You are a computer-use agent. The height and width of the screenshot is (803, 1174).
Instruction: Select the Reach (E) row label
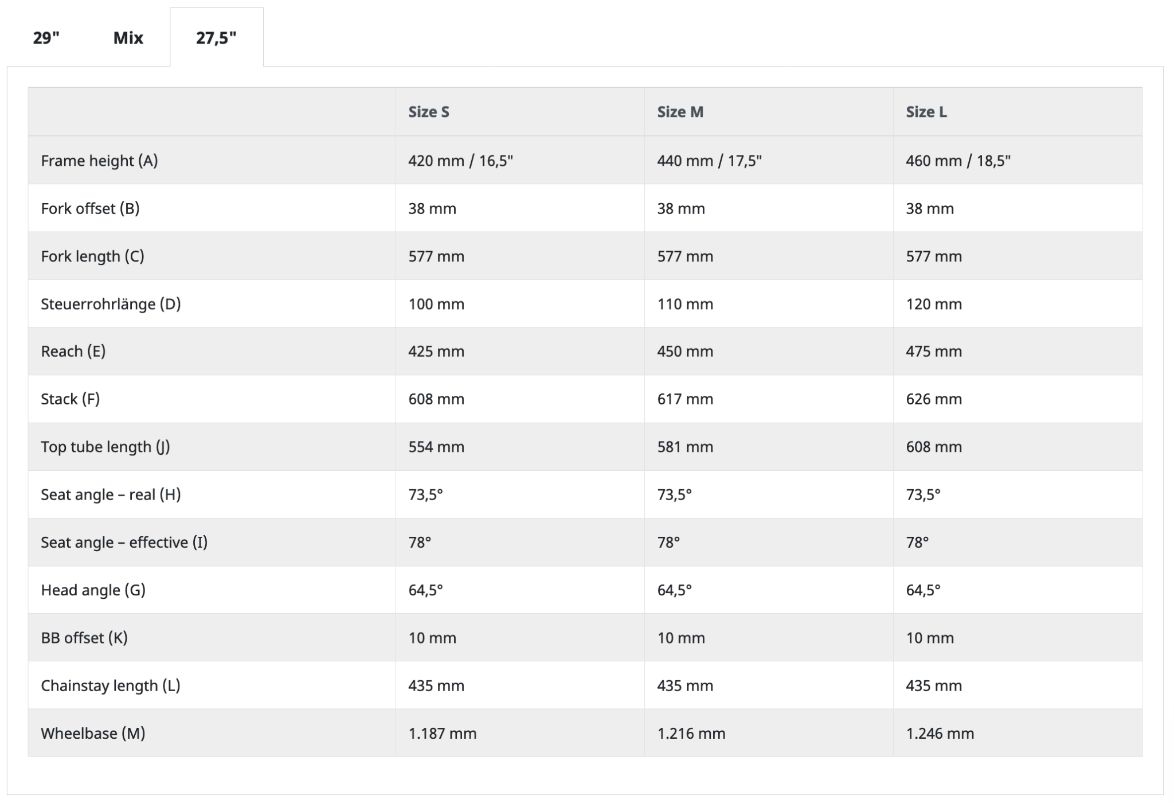click(x=73, y=351)
